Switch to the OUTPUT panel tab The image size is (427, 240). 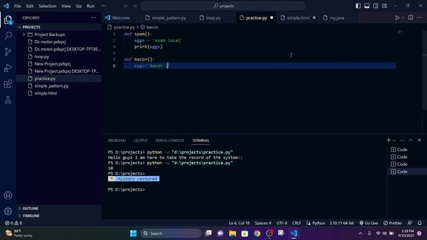pos(141,141)
